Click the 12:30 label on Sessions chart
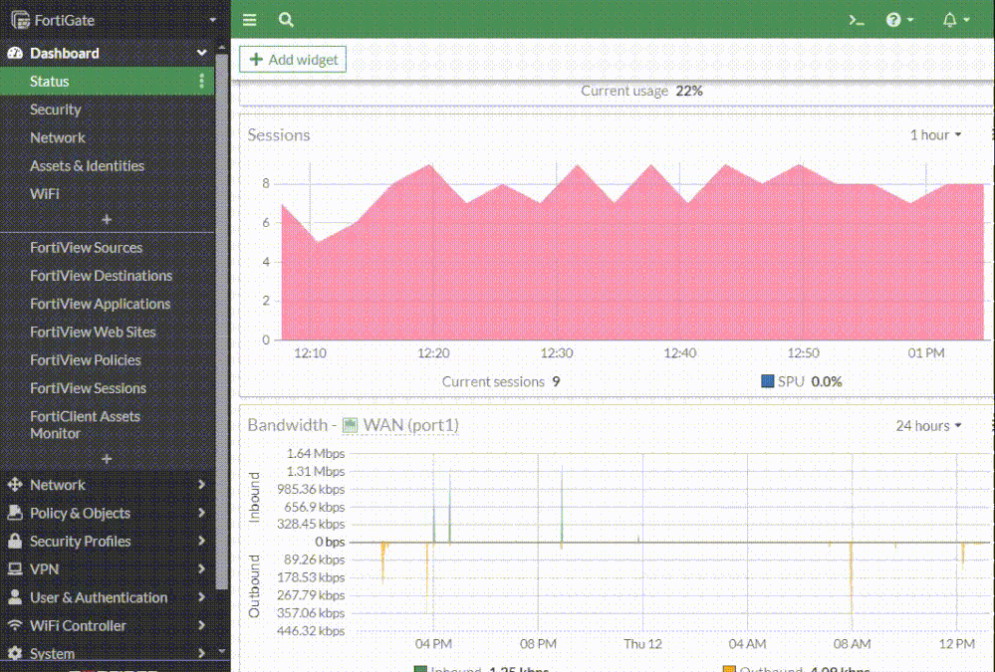Screen dimensions: 995x672 [557, 353]
